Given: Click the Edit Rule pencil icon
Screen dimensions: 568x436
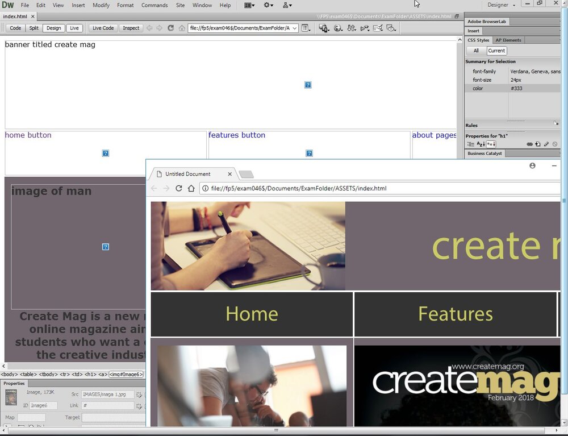Looking at the screenshot, I should pos(546,144).
